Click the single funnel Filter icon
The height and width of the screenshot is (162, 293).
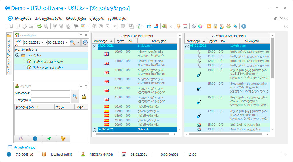click(x=55, y=27)
